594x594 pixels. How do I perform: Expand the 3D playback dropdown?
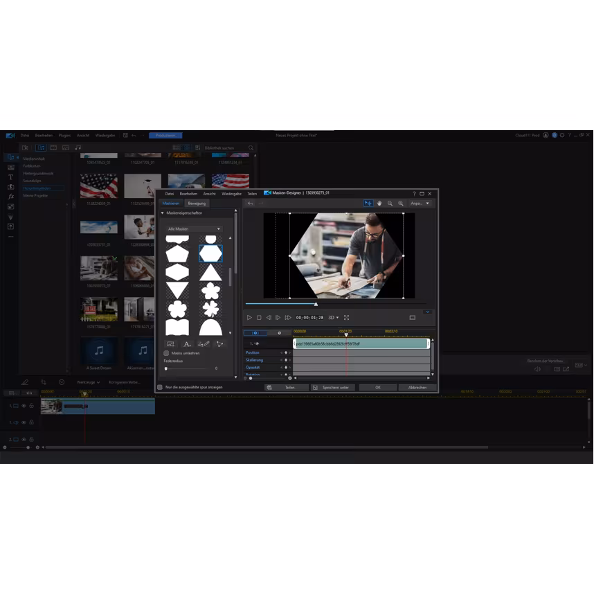tap(337, 318)
